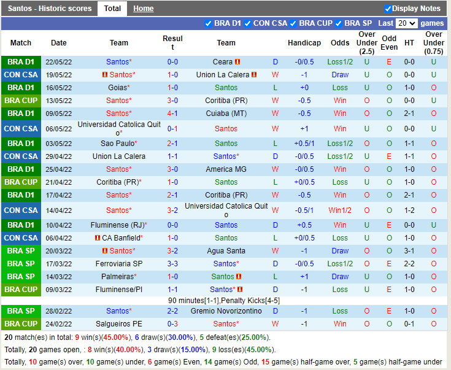Screen dimensions: 451x370
Task: Click red card icon after Santos in Fluminense/PI match
Action: pos(240,290)
